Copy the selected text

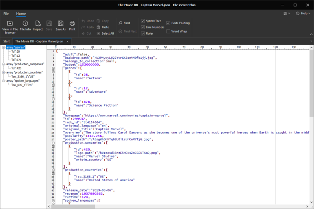(x=103, y=21)
